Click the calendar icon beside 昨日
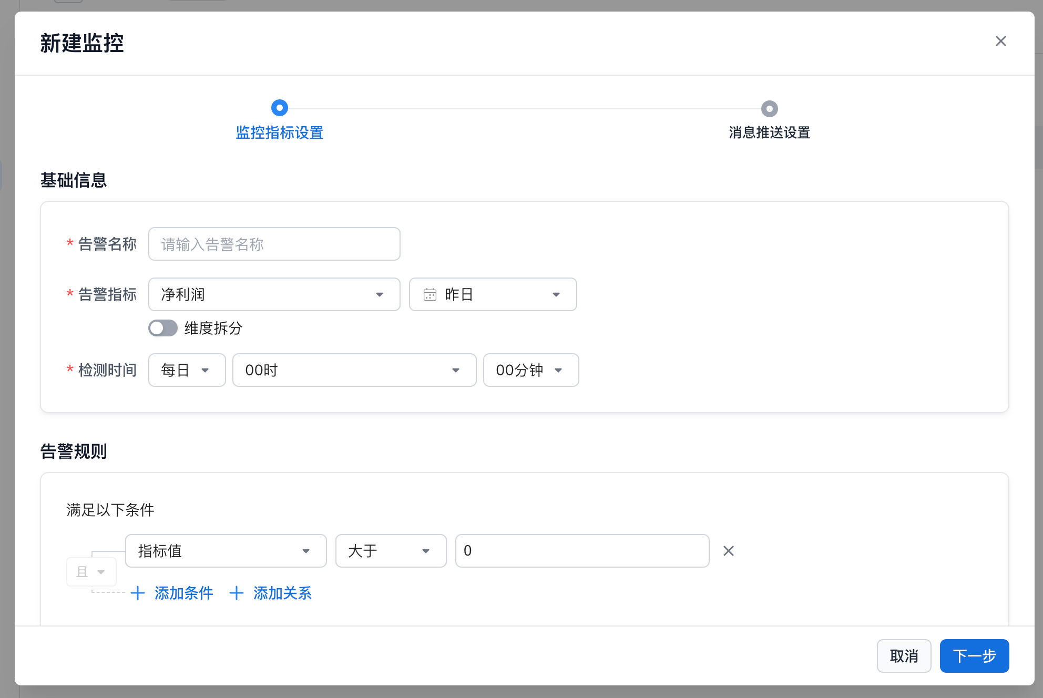The width and height of the screenshot is (1043, 698). 430,294
